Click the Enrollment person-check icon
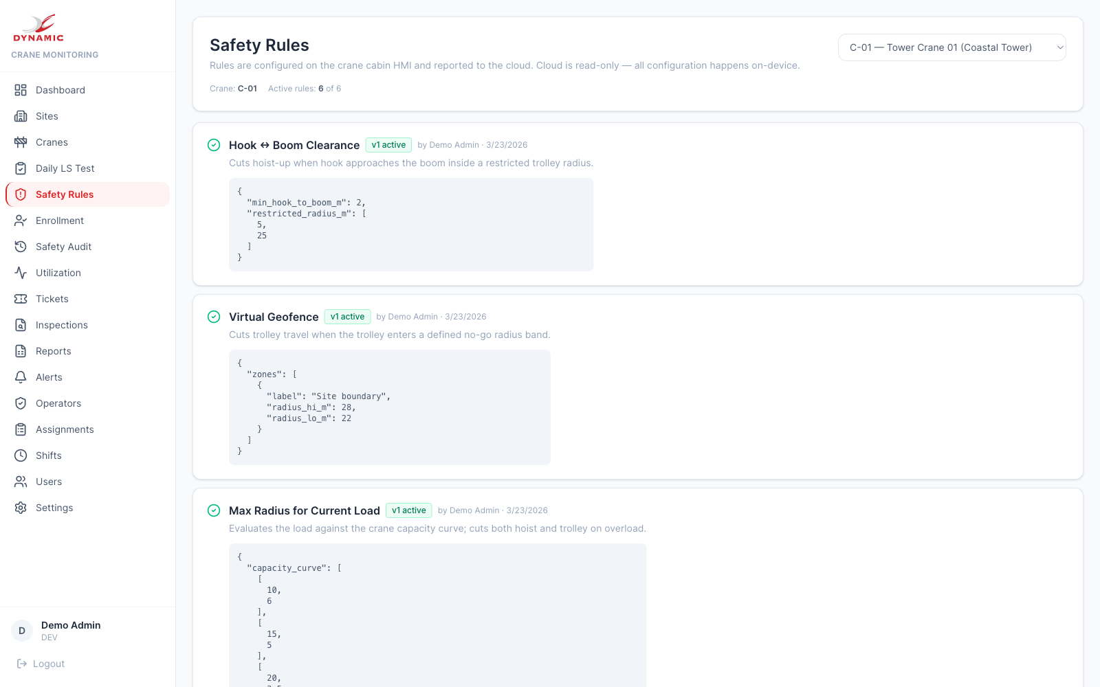1100x687 pixels. pyautogui.click(x=21, y=221)
